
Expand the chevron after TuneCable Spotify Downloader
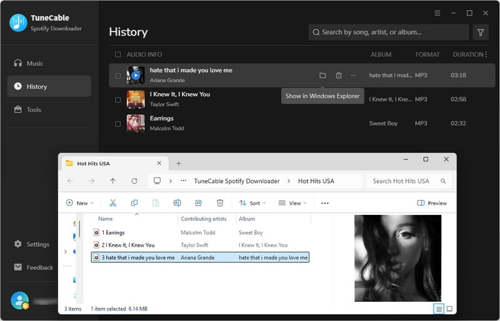289,181
